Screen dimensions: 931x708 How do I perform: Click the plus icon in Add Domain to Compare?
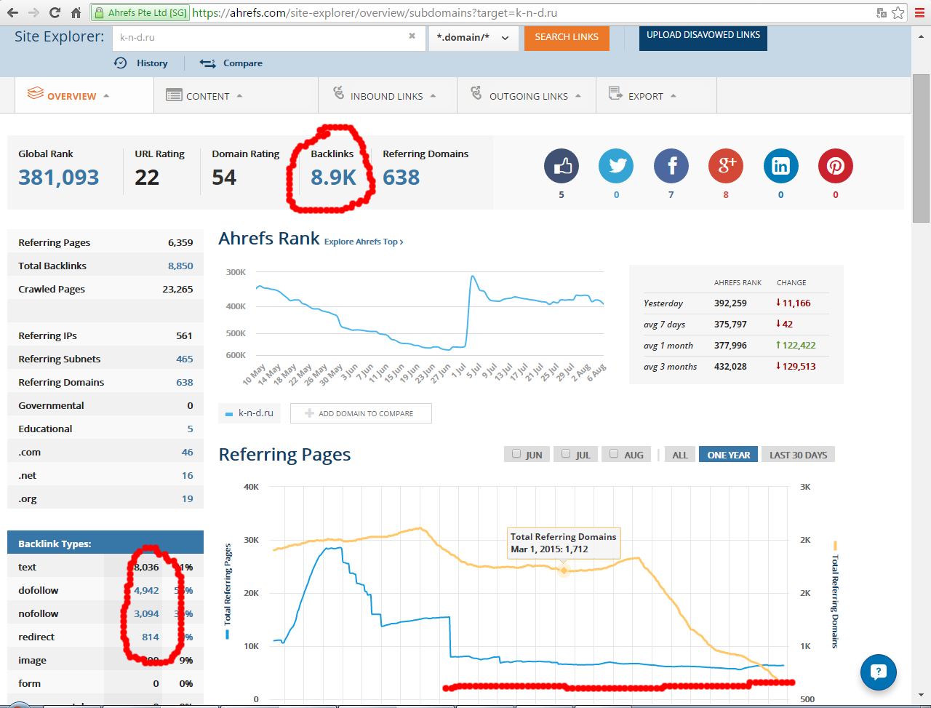pos(309,413)
